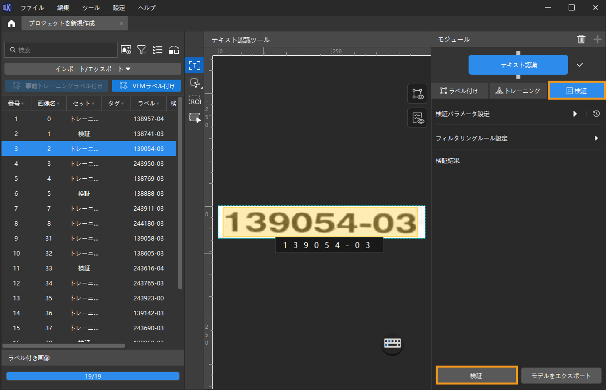This screenshot has height=390, width=606.
Task: Click the checkmark next to テキスト認識 module
Action: point(580,65)
